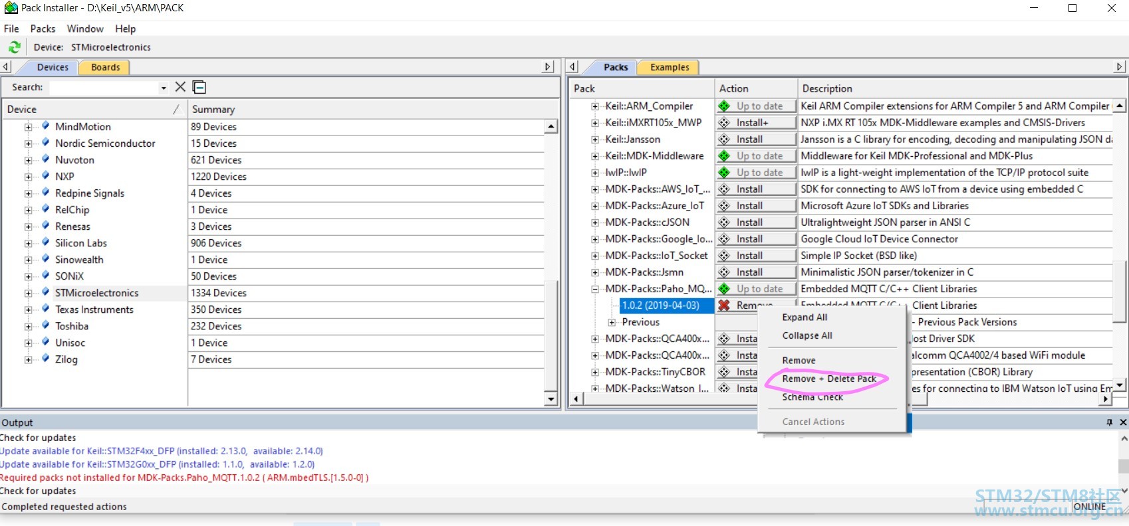Click STM32G0xx_DFP update available link

158,464
